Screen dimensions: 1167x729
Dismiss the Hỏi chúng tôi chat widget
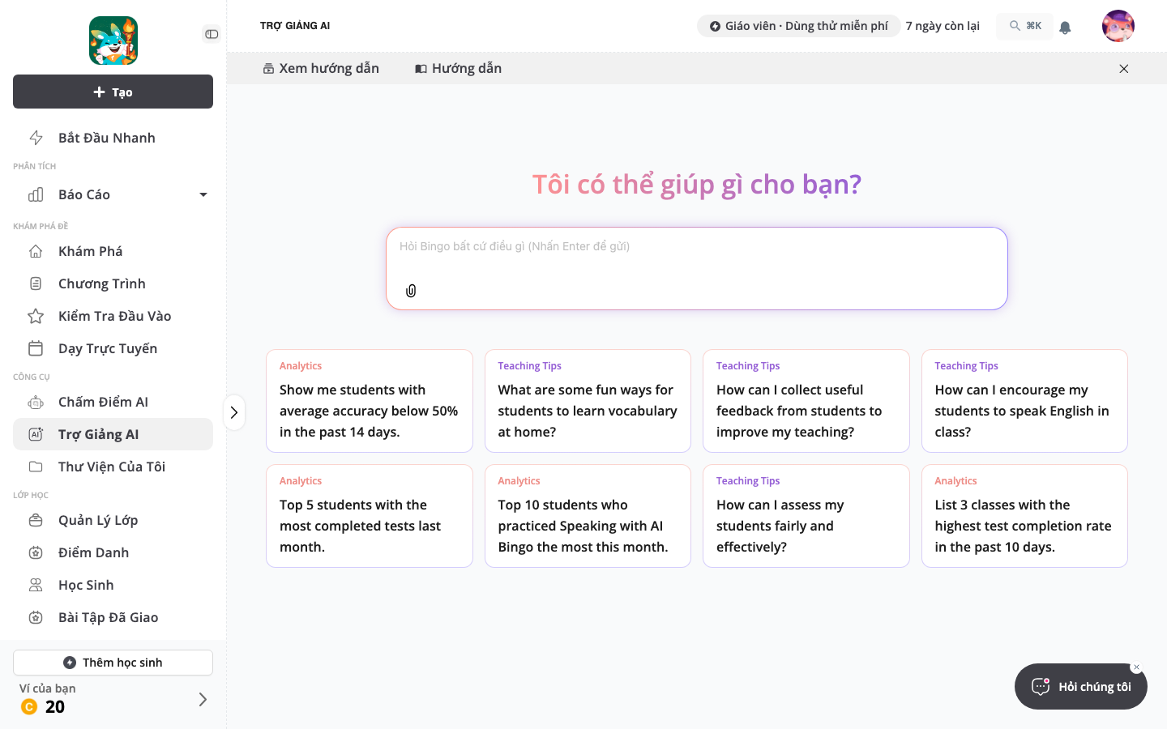[1136, 667]
